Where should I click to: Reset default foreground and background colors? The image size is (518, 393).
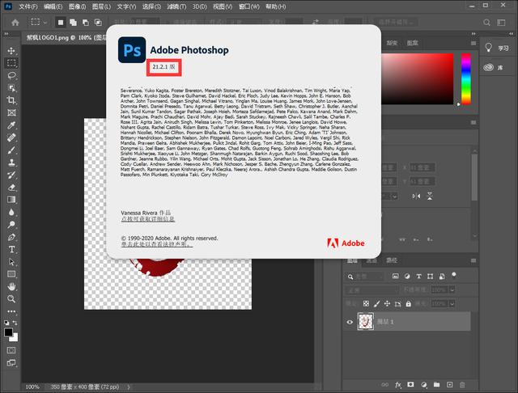coord(6,323)
